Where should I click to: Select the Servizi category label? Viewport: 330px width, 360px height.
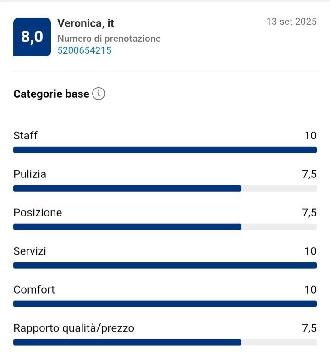pyautogui.click(x=30, y=251)
